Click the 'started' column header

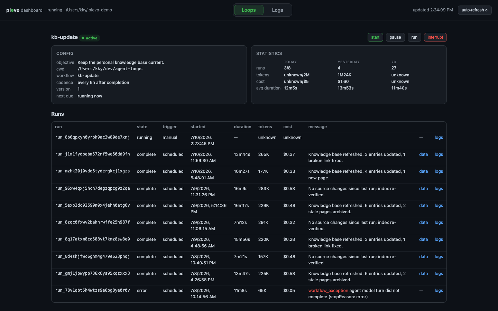[x=198, y=127]
